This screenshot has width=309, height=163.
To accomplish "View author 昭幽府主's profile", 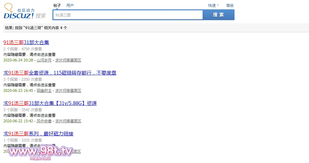I will [44, 91].
